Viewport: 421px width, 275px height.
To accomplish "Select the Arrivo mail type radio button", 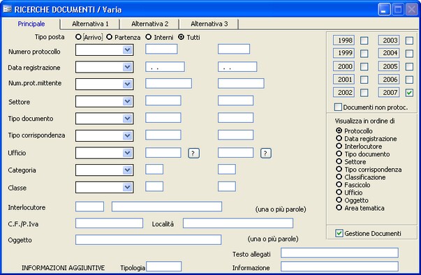I will (x=78, y=37).
